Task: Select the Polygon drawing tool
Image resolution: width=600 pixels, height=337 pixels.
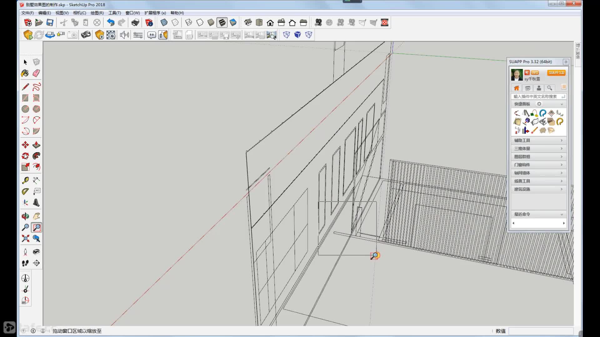Action: (x=36, y=109)
